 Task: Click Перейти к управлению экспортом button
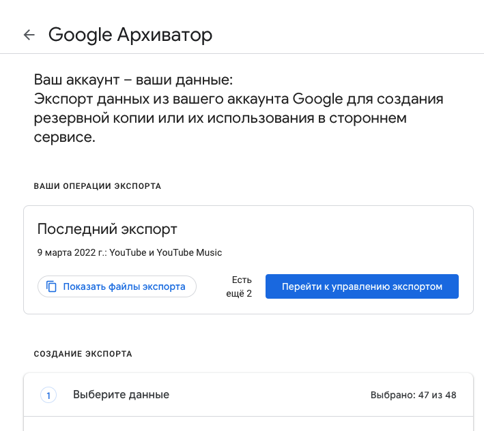tap(362, 286)
